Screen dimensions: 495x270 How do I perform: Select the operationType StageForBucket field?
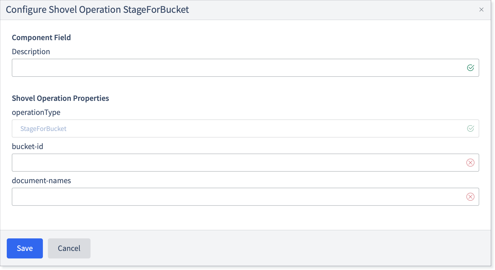245,128
